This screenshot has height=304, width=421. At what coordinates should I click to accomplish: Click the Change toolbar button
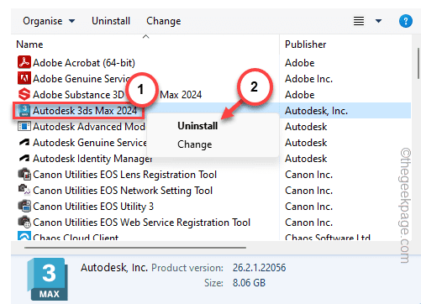[164, 21]
